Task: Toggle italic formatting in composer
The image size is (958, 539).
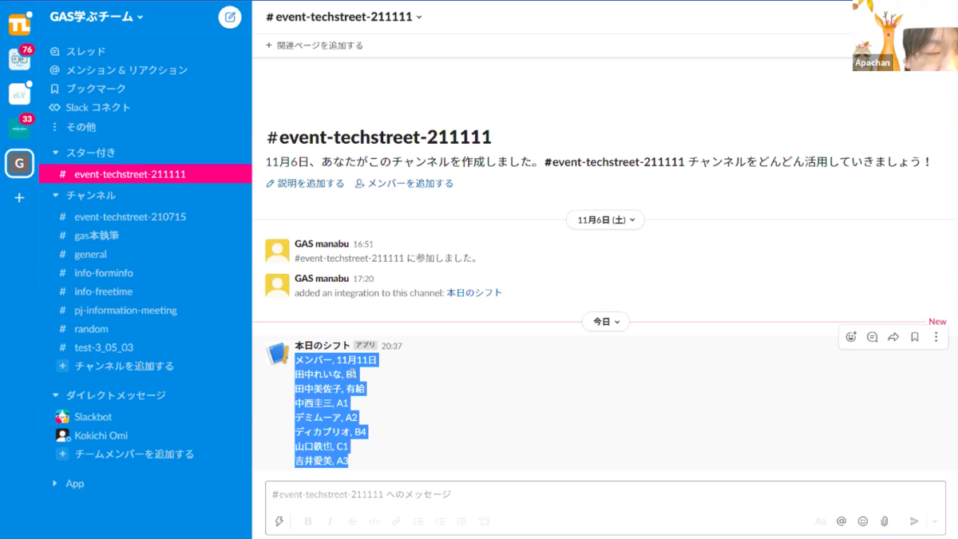Action: (x=330, y=521)
